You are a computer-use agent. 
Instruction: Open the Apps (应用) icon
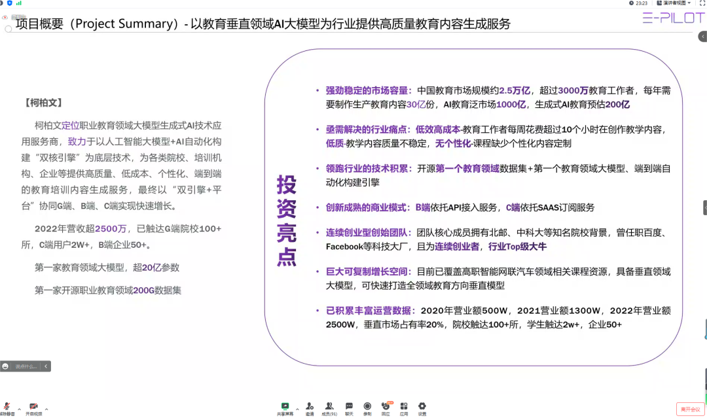tap(405, 406)
